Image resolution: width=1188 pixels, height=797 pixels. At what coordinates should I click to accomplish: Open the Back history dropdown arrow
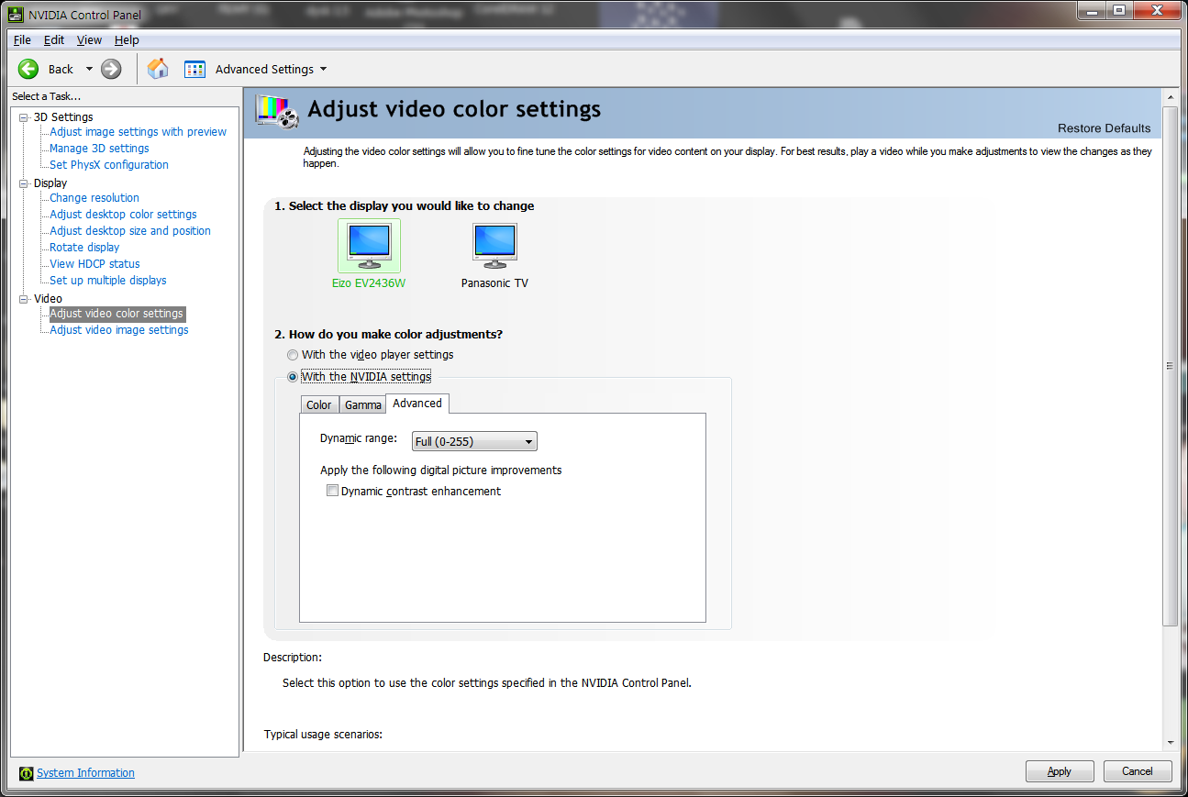click(x=89, y=69)
